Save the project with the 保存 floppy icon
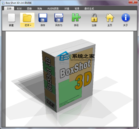Image resolution: width=139 pixels, height=129 pixels. (x=43, y=18)
